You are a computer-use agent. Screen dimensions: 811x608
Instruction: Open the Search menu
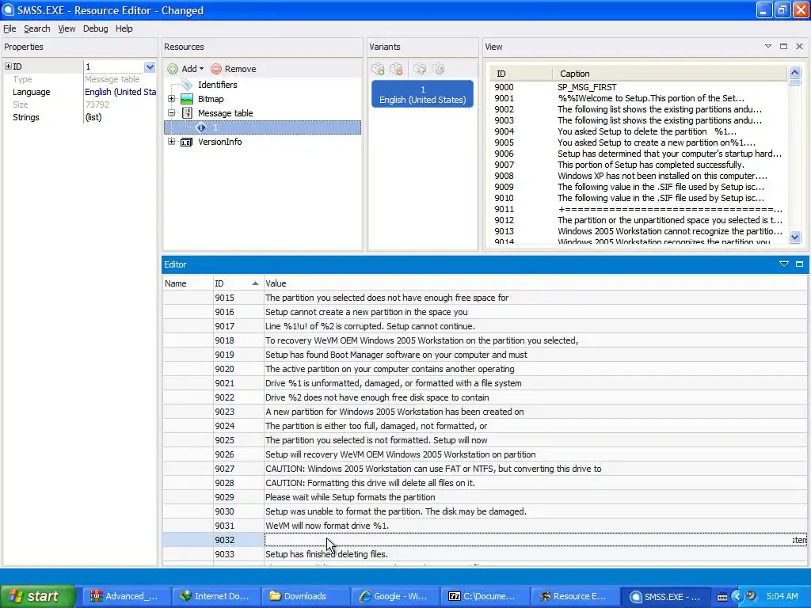[36, 28]
